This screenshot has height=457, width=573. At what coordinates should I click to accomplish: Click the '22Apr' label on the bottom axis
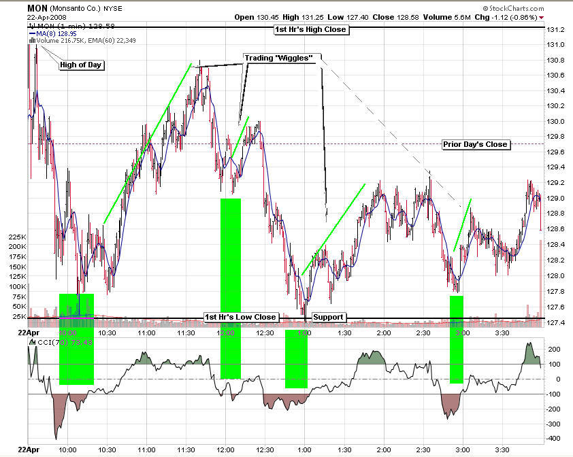click(x=29, y=450)
